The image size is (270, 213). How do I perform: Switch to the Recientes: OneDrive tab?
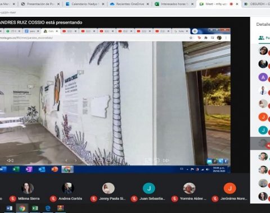tap(130, 4)
